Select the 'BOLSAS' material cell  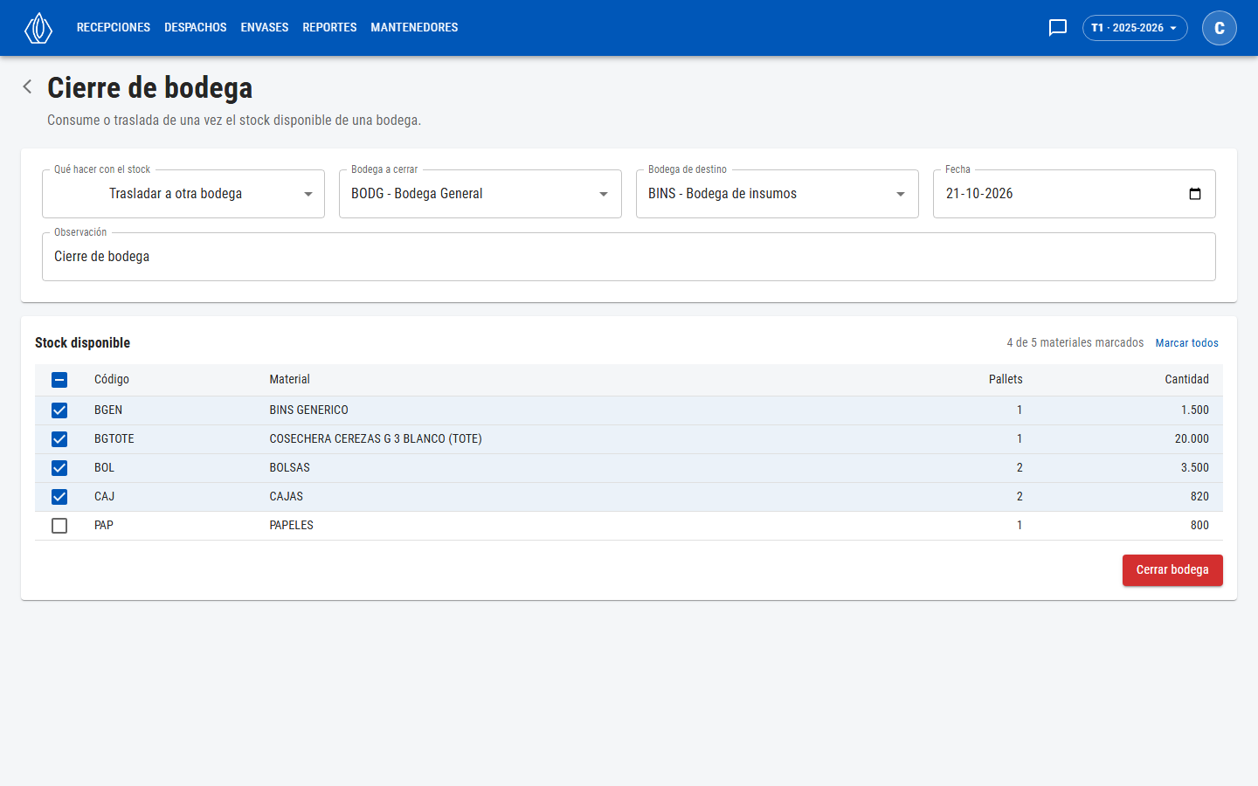coord(290,468)
